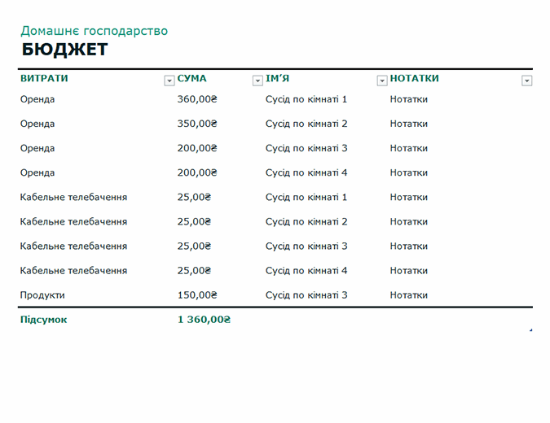Viewport: 550px width, 423px height.
Task: Open the СУМА column filter dropdown
Action: (x=257, y=80)
